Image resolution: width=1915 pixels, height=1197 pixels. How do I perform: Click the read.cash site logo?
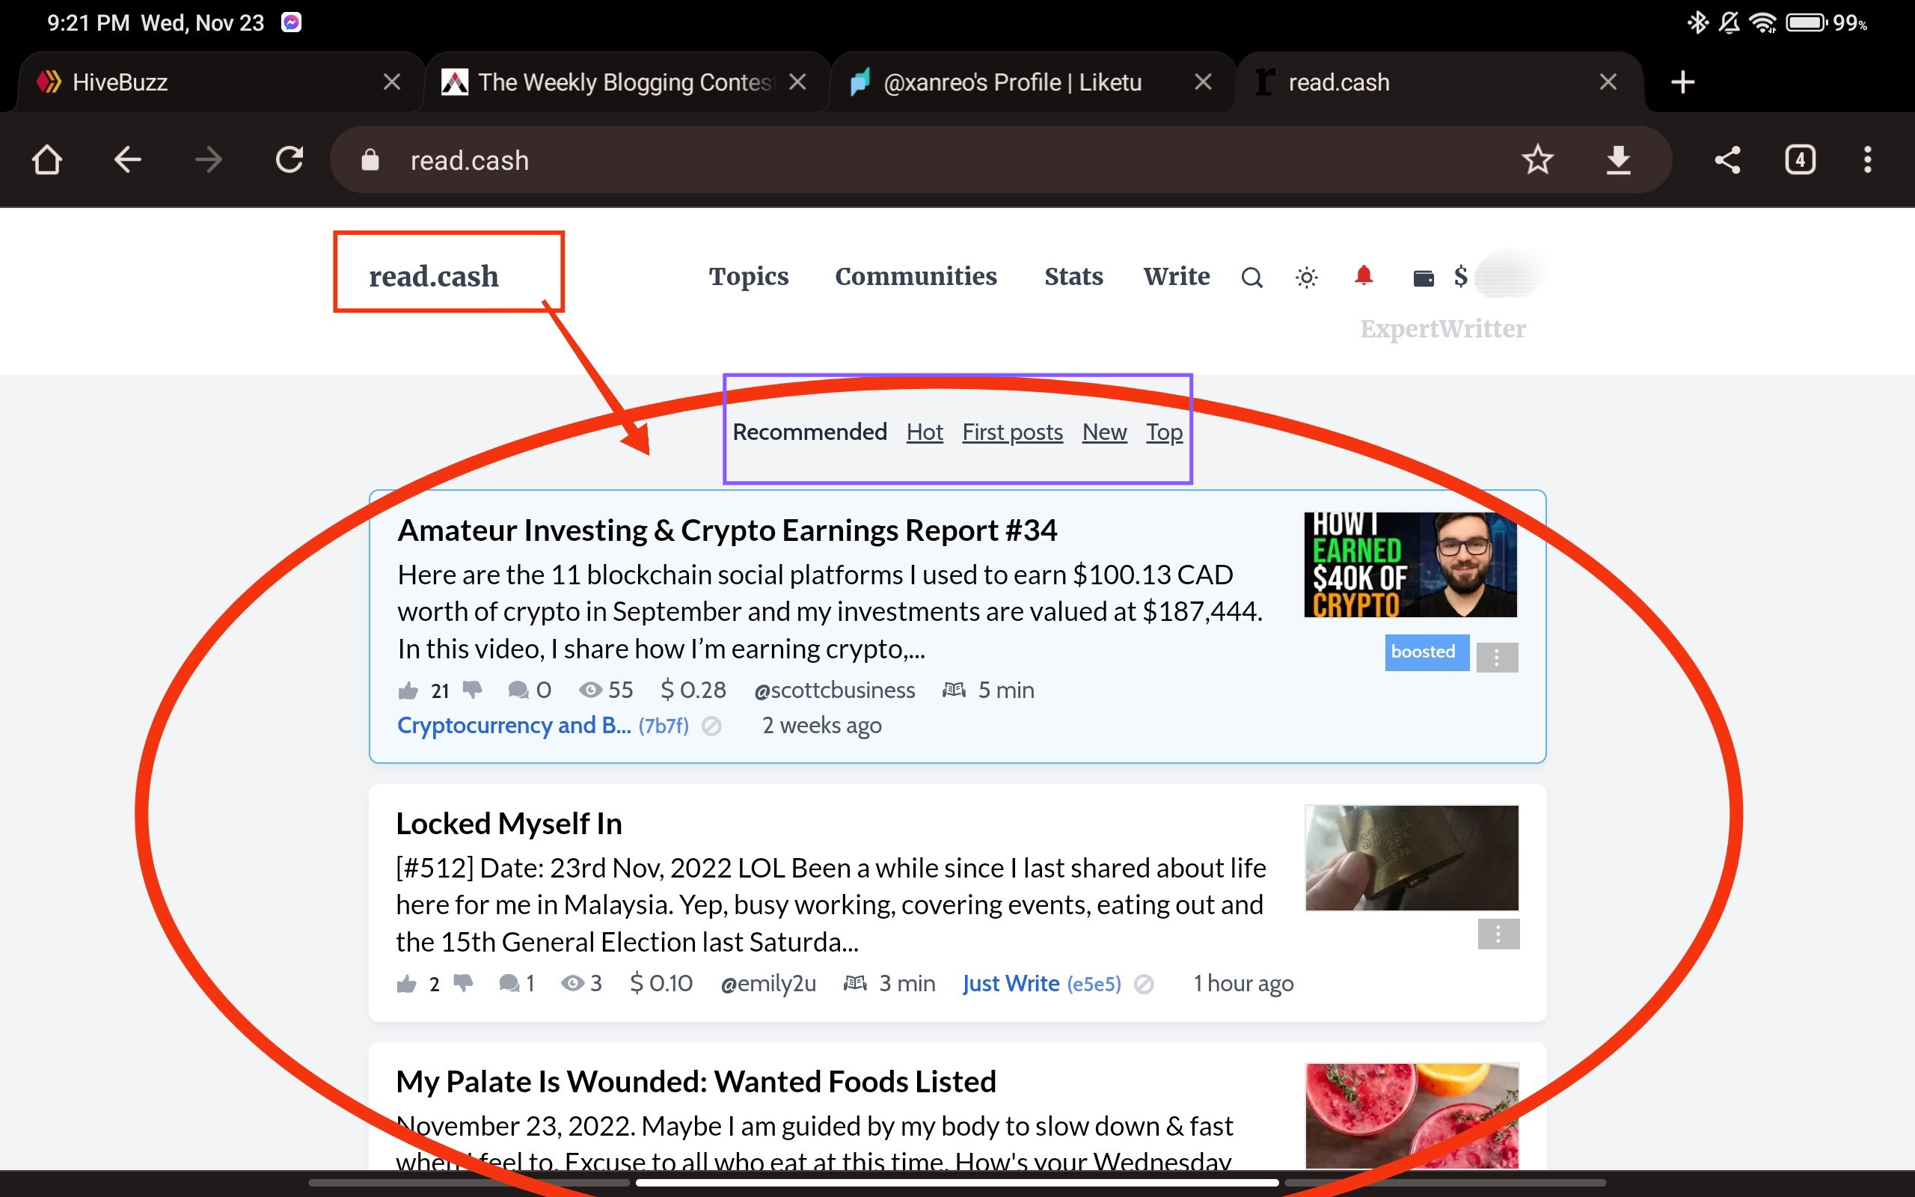(434, 276)
